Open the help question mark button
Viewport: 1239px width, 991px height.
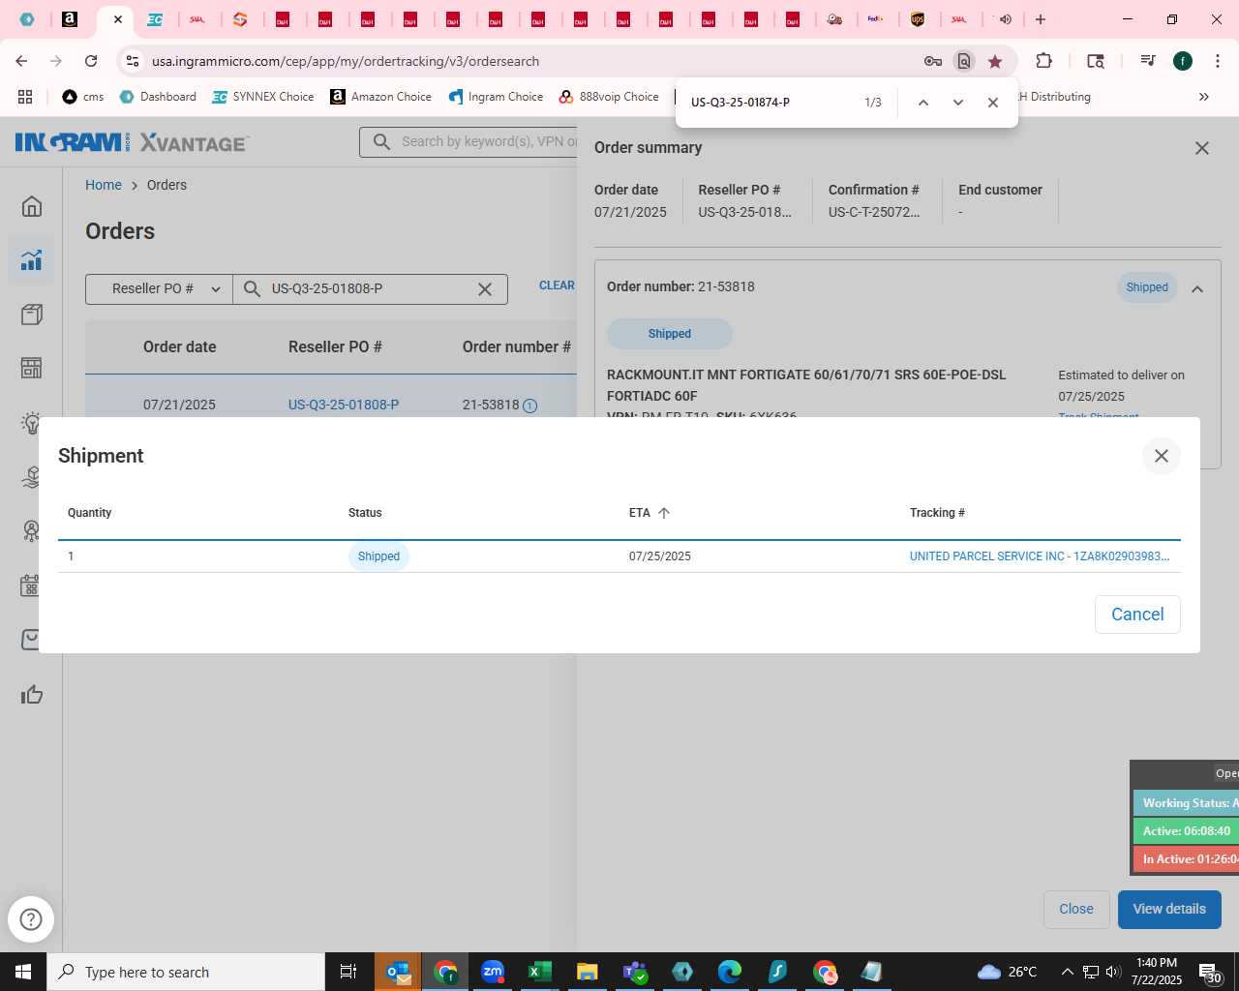click(31, 919)
